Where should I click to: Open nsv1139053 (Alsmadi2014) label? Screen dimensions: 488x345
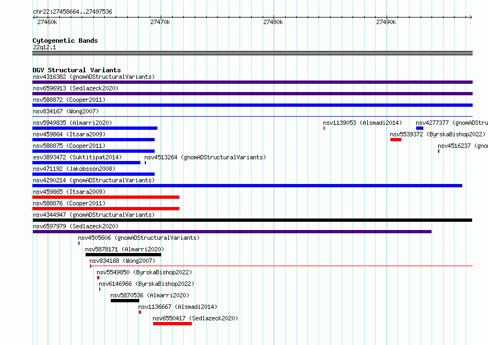[362, 123]
